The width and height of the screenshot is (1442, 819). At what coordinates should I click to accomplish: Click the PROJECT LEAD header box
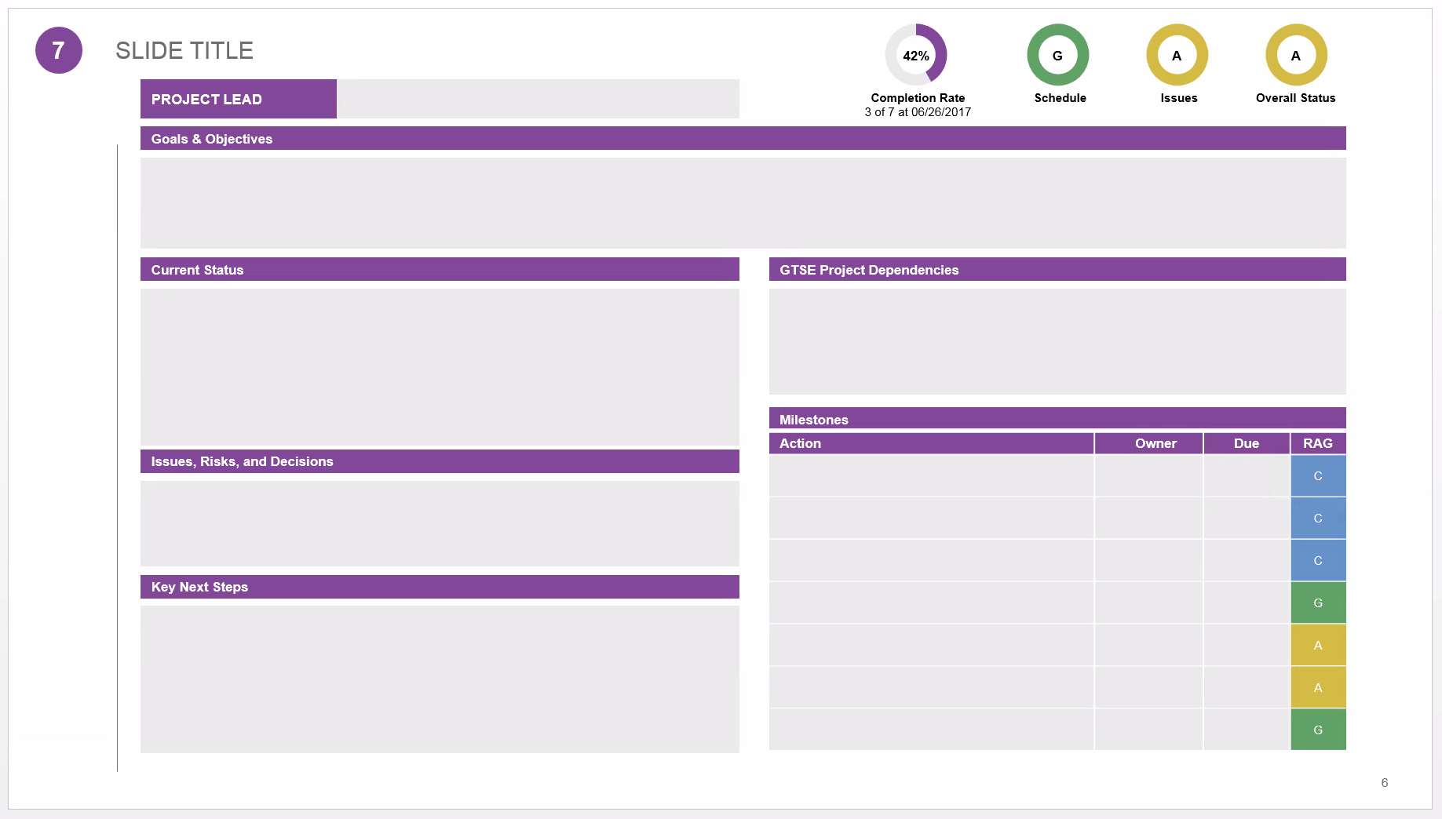pos(238,99)
